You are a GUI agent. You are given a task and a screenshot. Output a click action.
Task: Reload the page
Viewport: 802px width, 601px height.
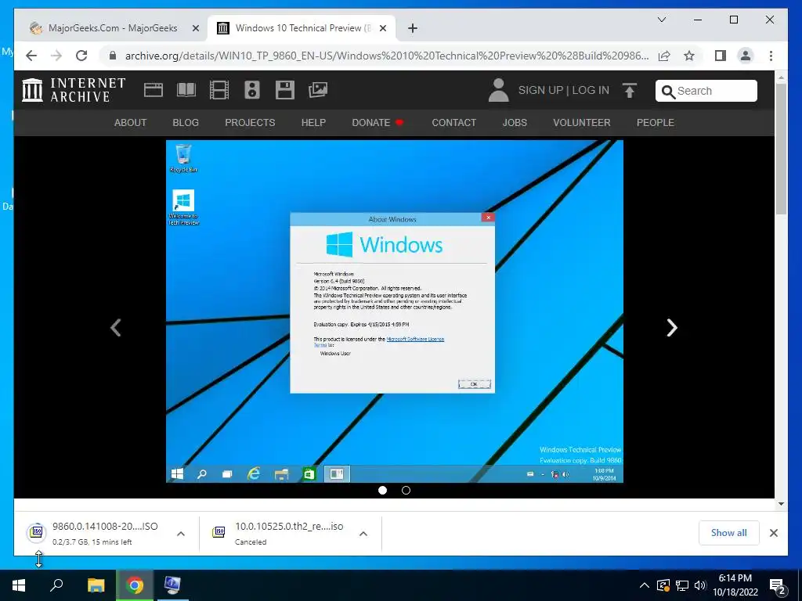click(x=81, y=56)
